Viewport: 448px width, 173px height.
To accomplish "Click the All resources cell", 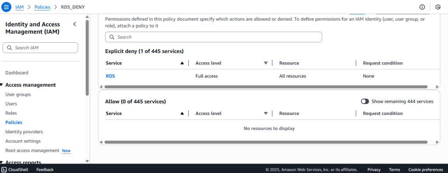I will [x=293, y=76].
